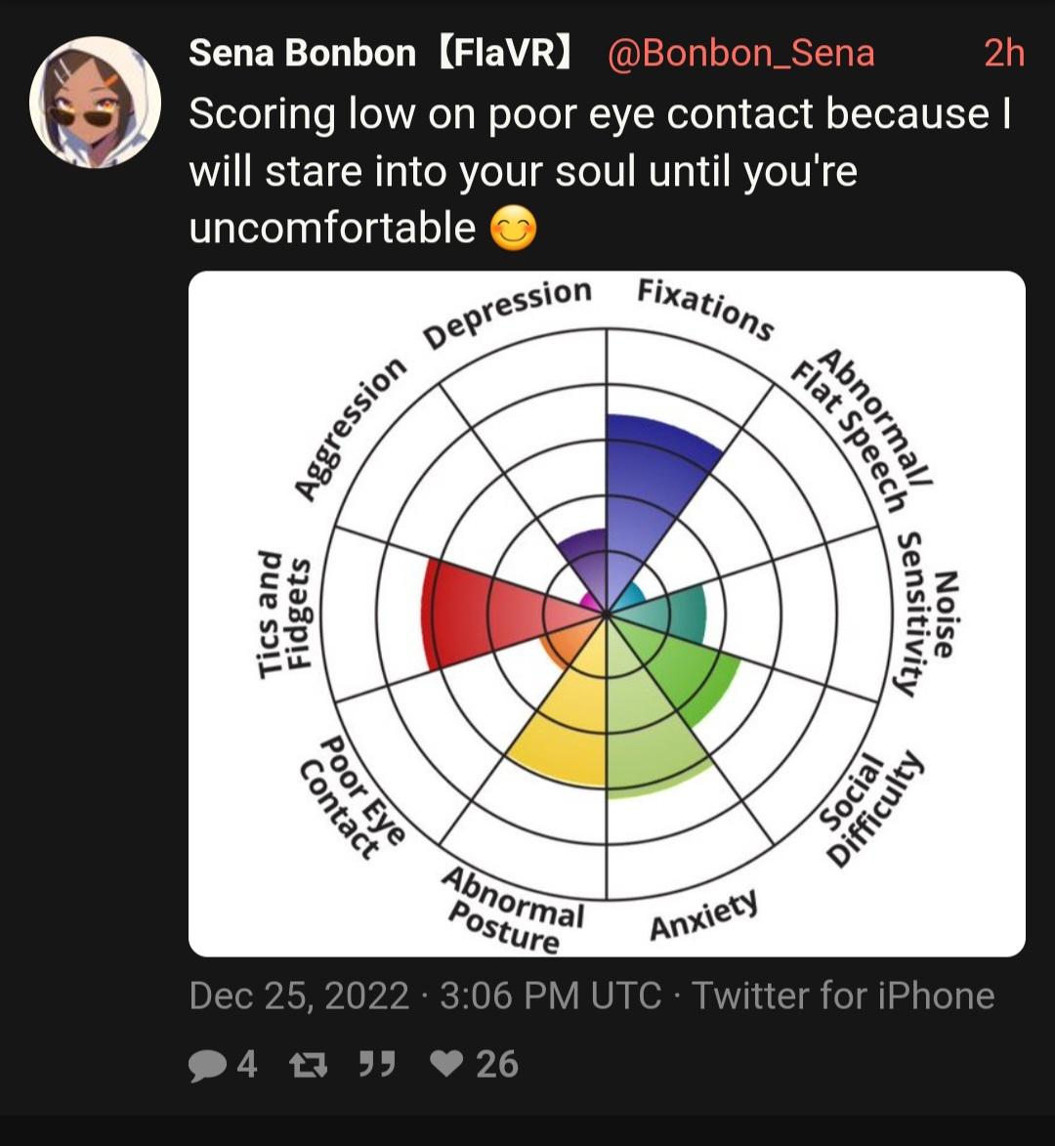Viewport: 1055px width, 1146px height.
Task: Click the Noise Sensitivity label
Action: coord(926,614)
